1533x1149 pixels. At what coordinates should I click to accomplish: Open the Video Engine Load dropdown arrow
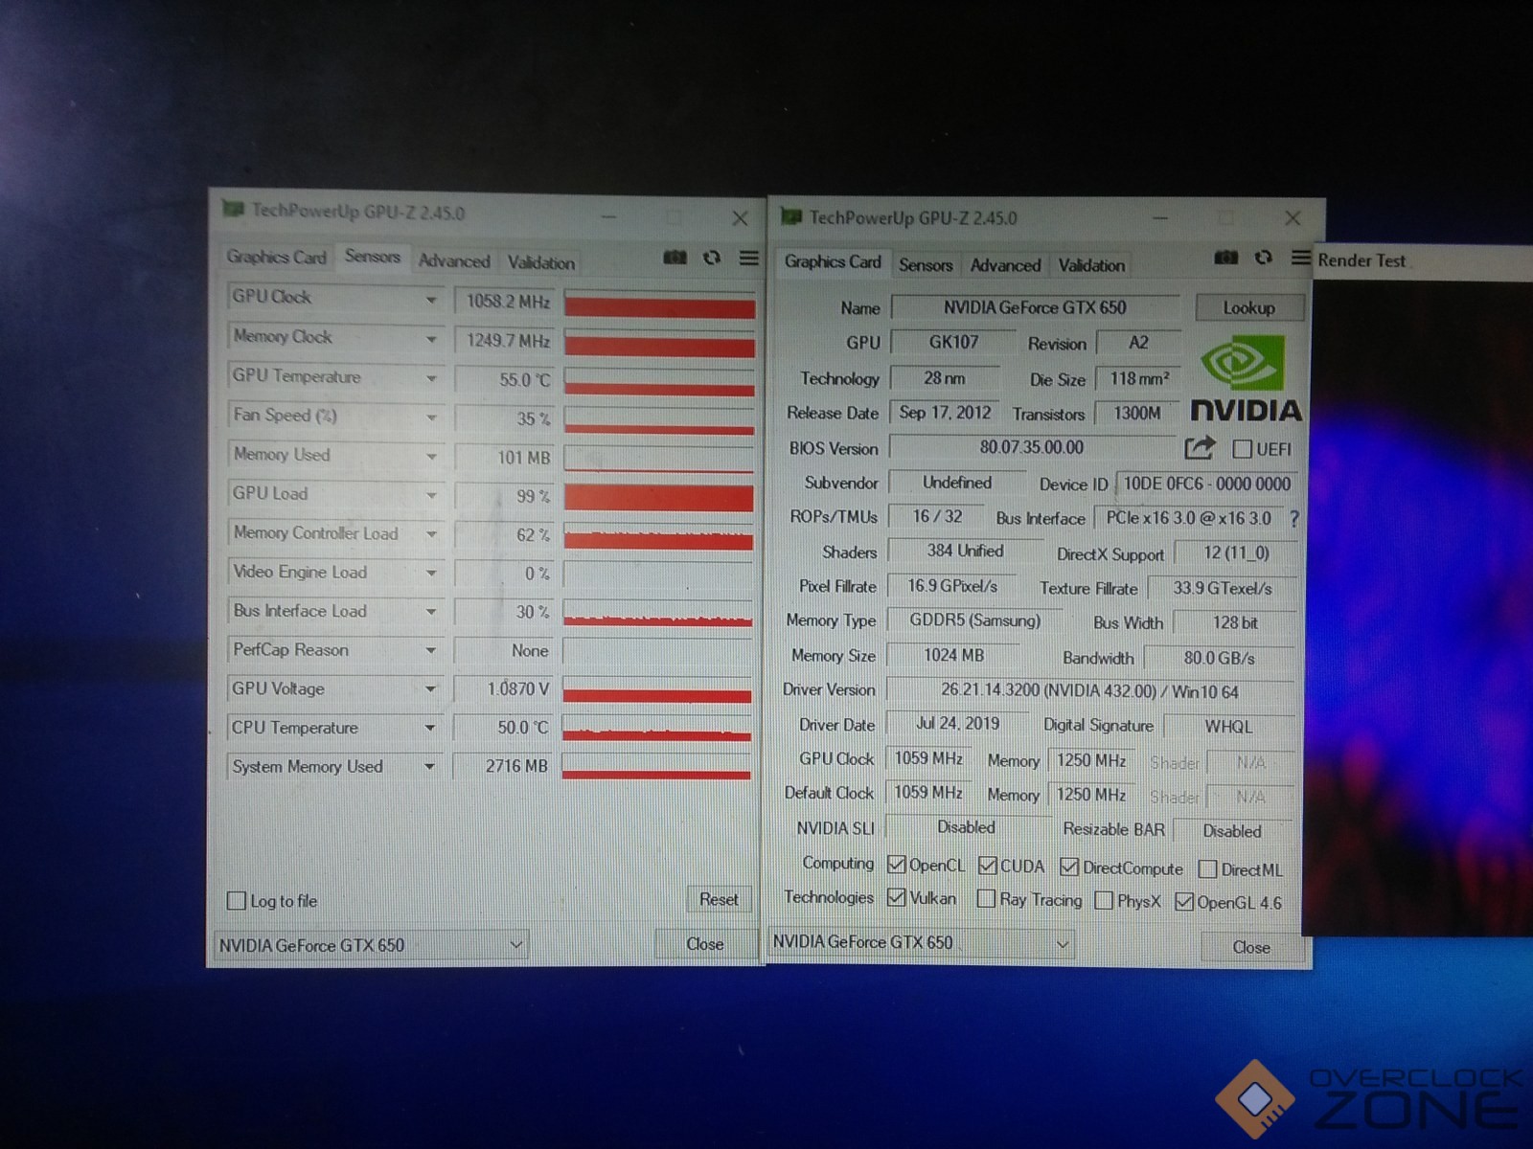(x=431, y=573)
